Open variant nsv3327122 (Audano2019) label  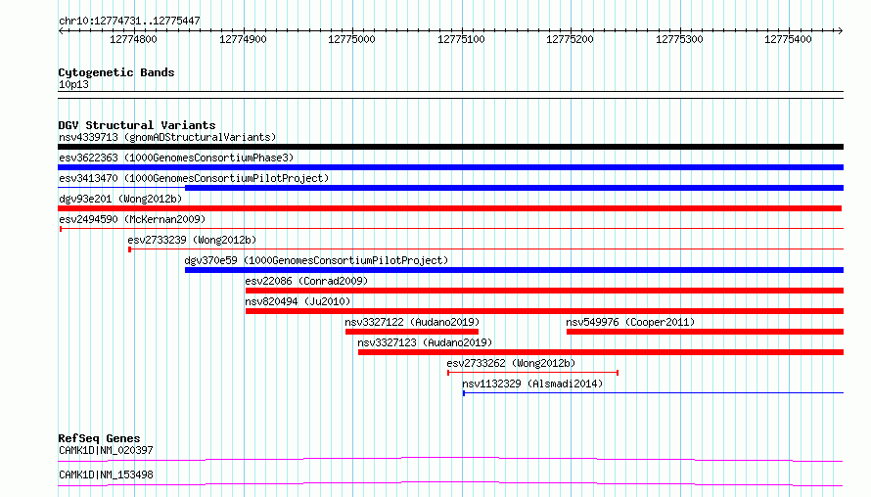412,322
